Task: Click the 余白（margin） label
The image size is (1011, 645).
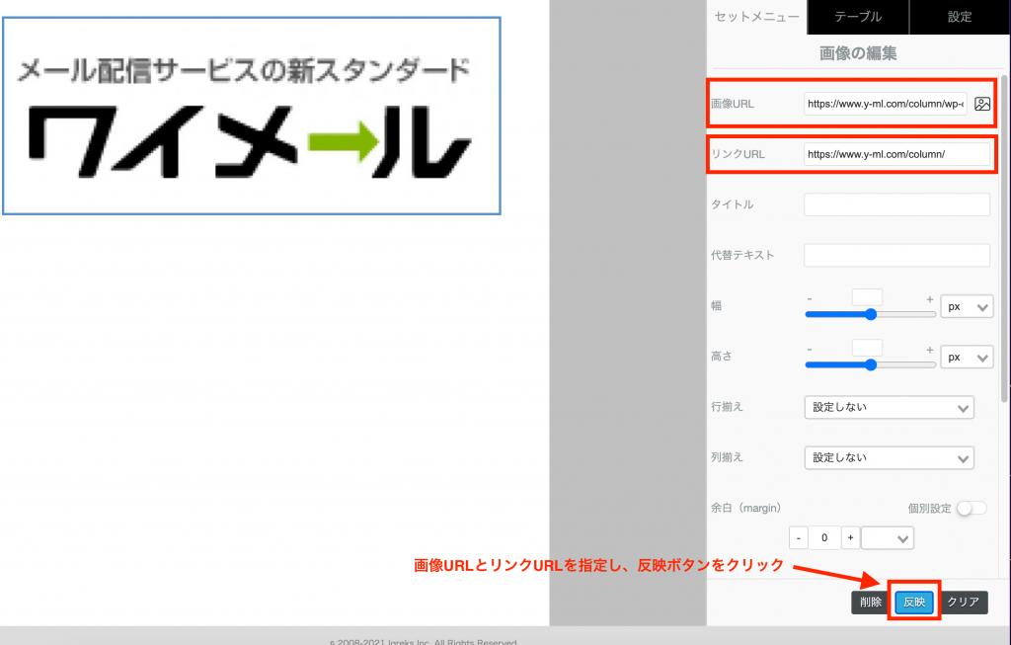Action: [x=746, y=509]
